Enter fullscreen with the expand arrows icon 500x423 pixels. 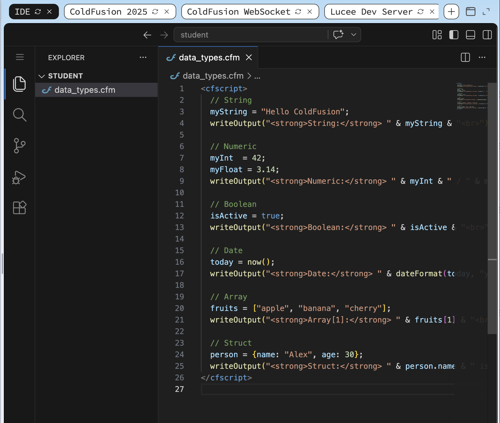point(486,12)
